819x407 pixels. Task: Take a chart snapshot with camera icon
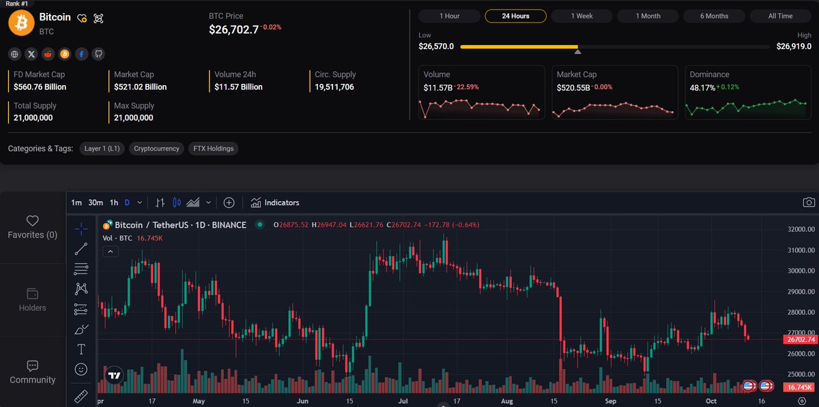pos(809,202)
